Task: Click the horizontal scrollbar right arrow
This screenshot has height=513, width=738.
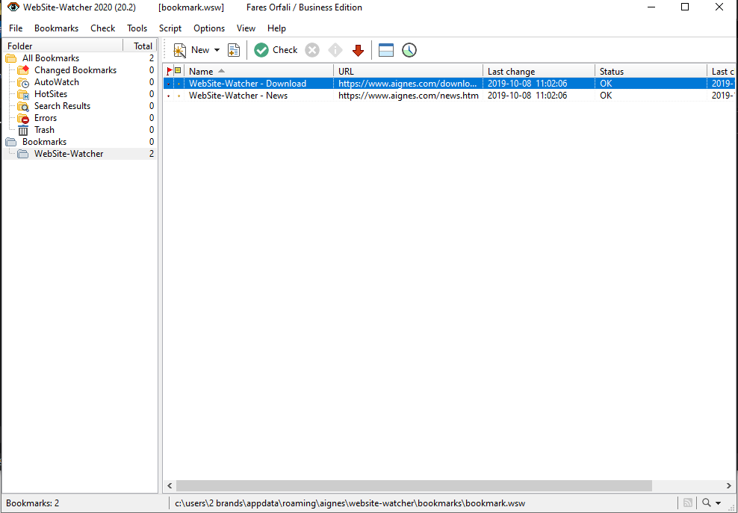Action: click(728, 485)
